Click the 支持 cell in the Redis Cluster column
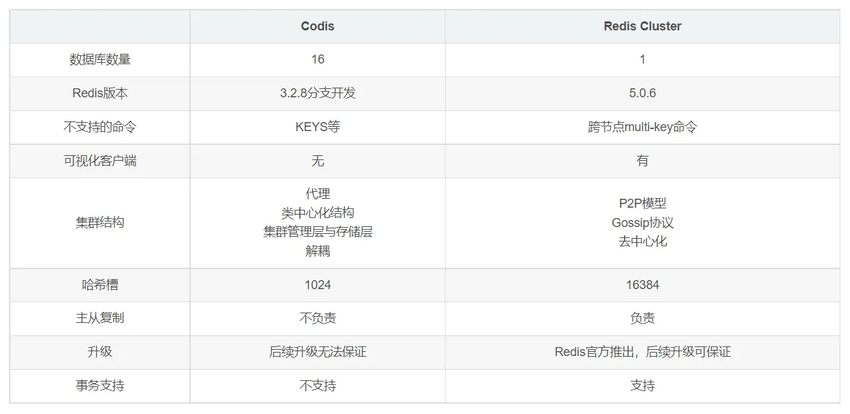850x414 pixels. 643,386
